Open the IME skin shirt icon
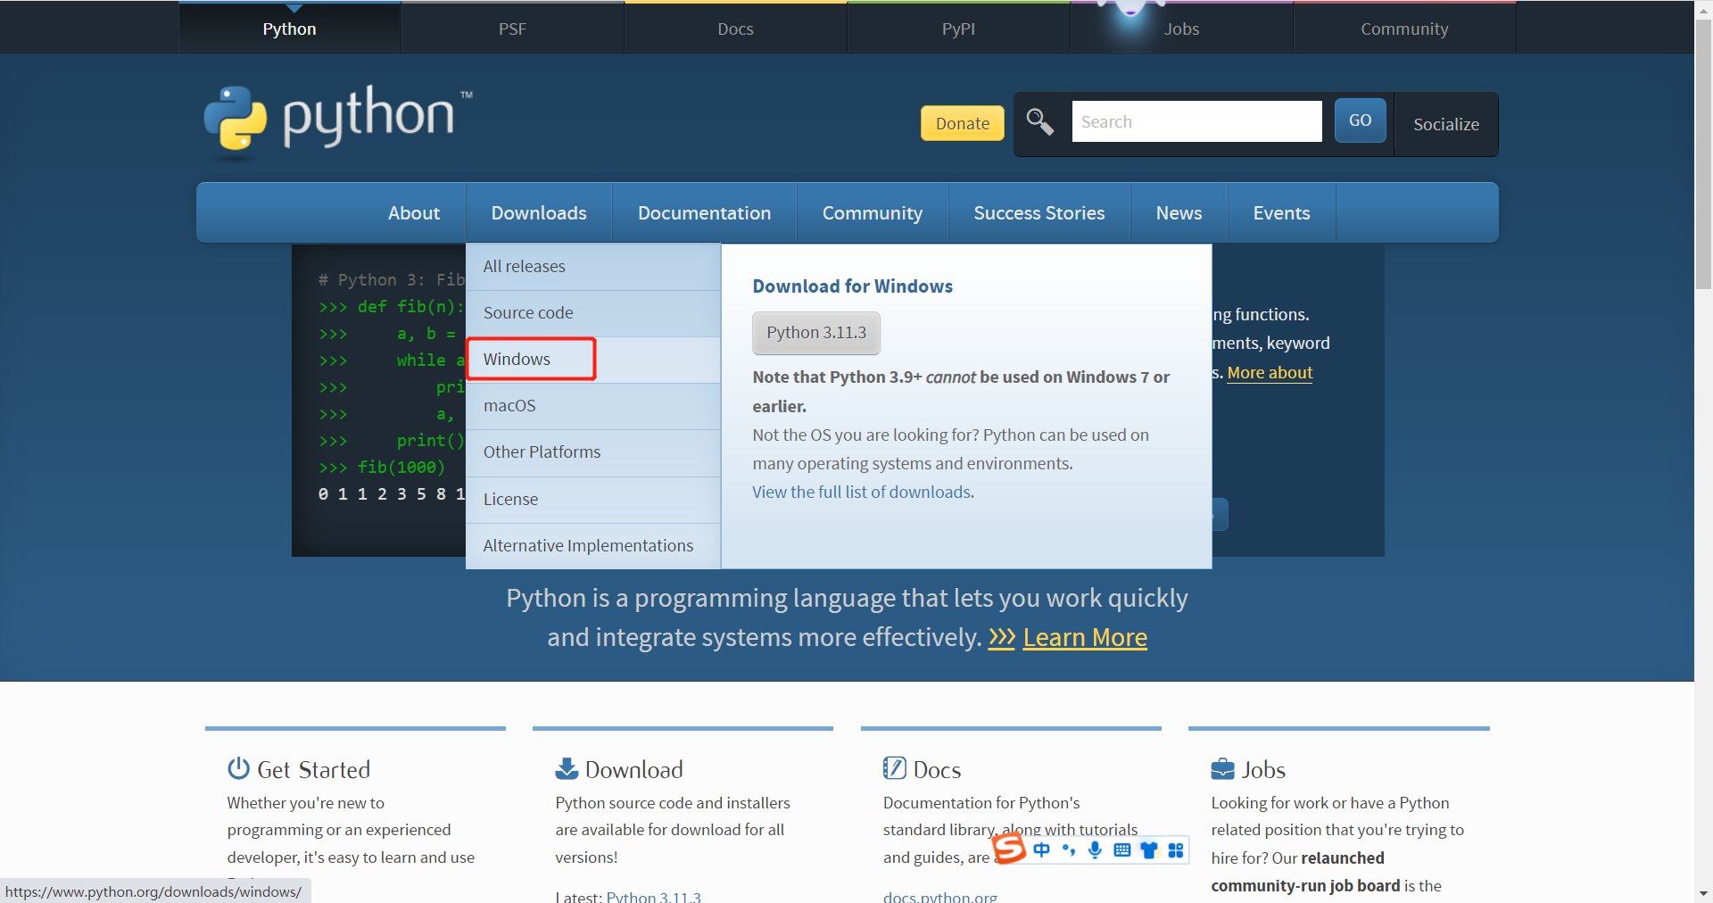The height and width of the screenshot is (903, 1713). pos(1149,850)
